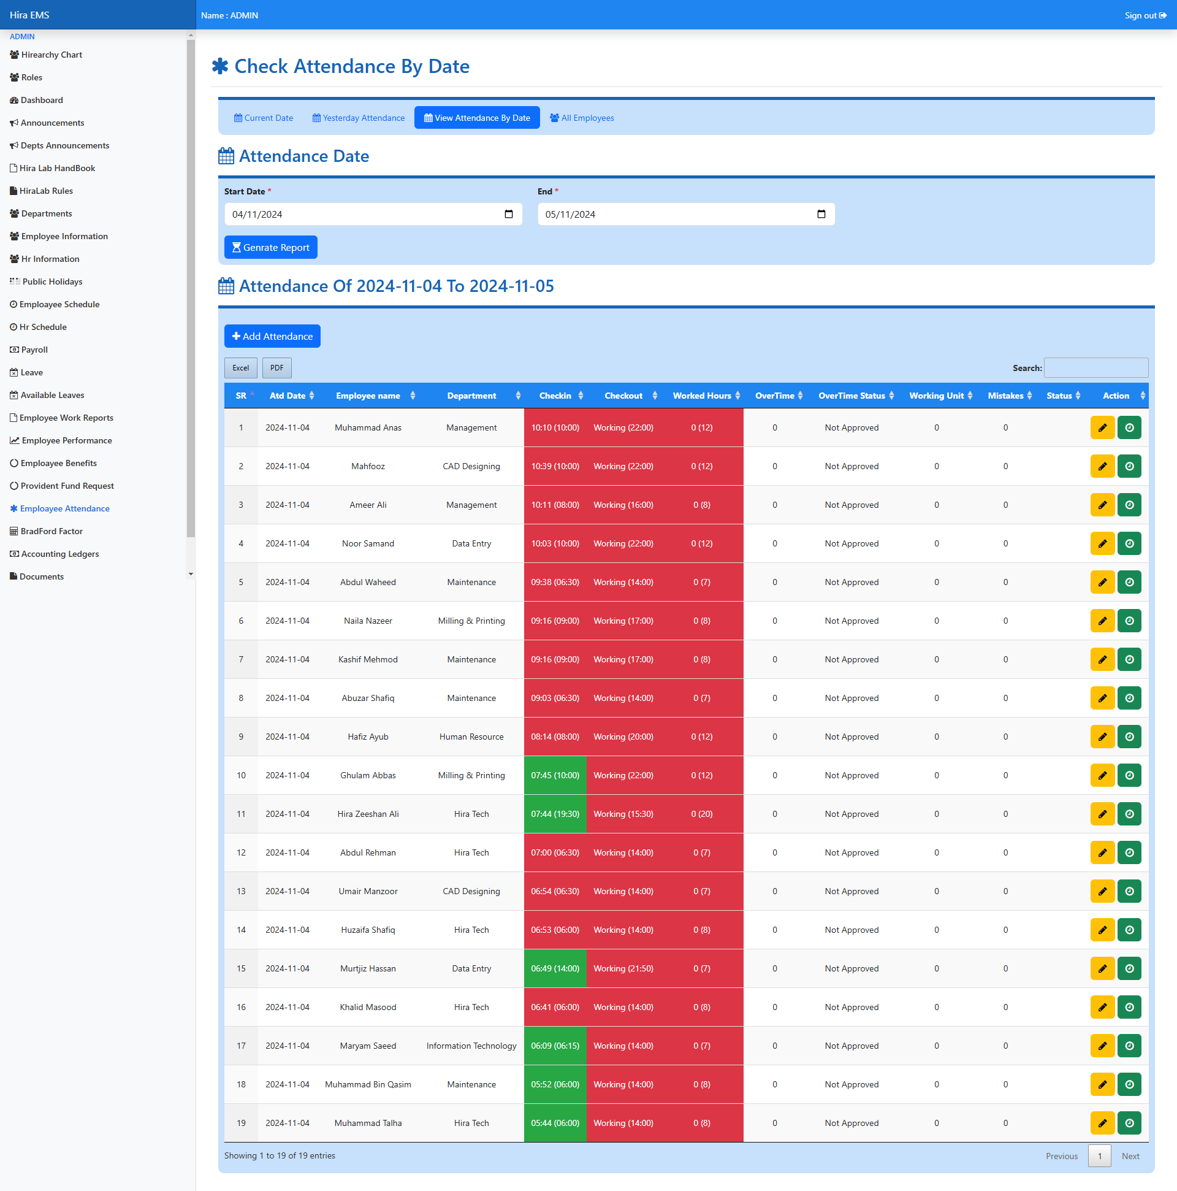Edit Murtjiz Hassan attendance with pencil
Viewport: 1177px width, 1191px height.
tap(1102, 968)
